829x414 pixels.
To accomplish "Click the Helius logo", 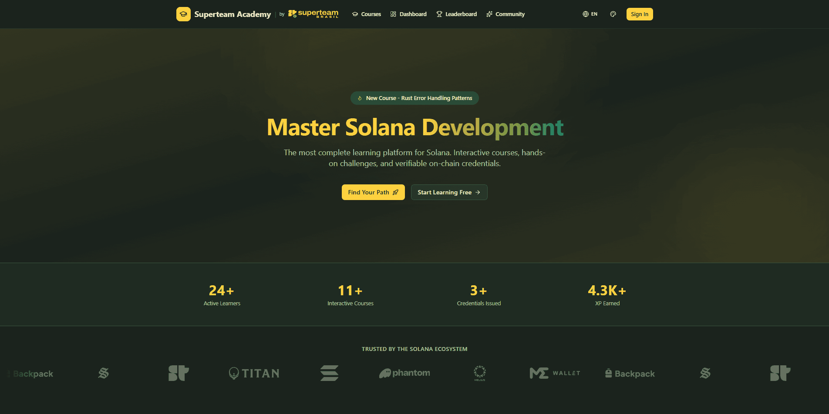I will 479,373.
